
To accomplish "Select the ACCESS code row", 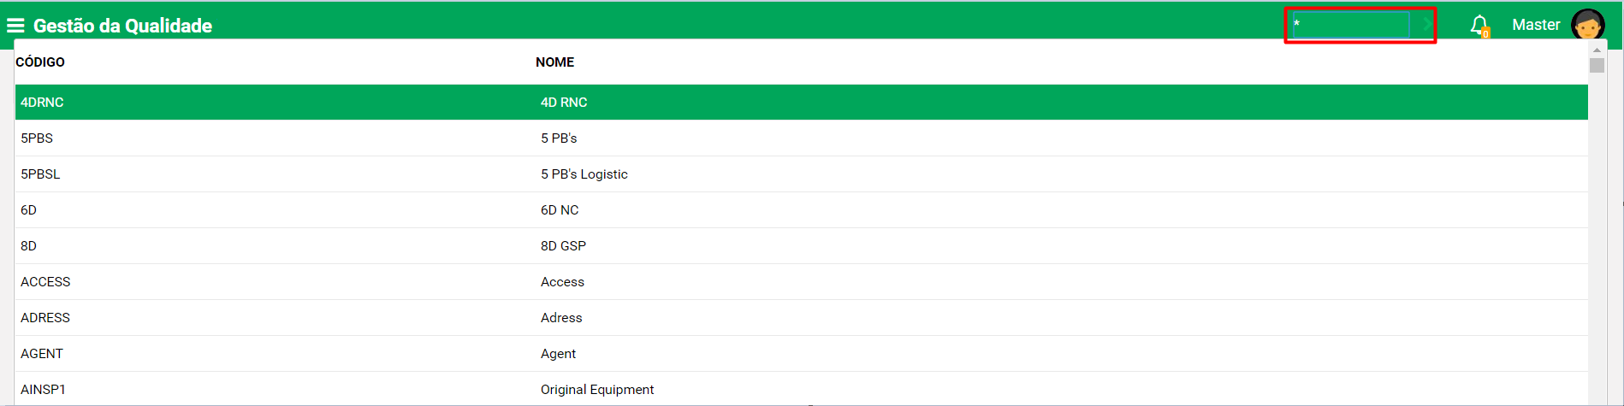I will pyautogui.click(x=45, y=282).
